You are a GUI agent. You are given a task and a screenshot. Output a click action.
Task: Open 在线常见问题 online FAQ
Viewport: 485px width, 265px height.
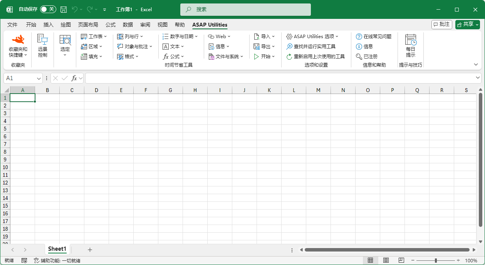pyautogui.click(x=373, y=37)
